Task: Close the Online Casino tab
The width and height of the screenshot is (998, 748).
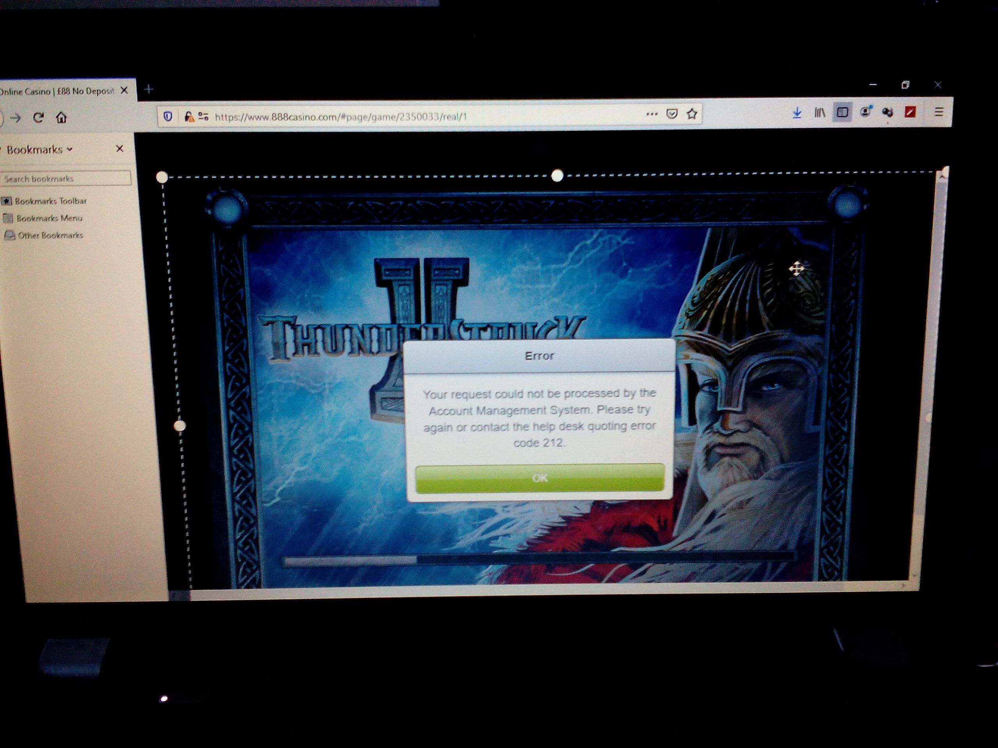Action: tap(124, 91)
